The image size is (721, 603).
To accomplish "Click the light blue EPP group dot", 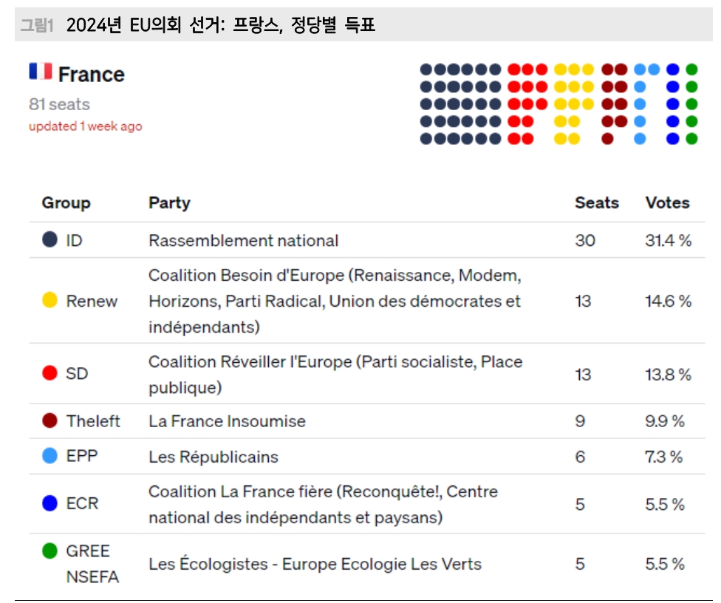I will point(49,456).
